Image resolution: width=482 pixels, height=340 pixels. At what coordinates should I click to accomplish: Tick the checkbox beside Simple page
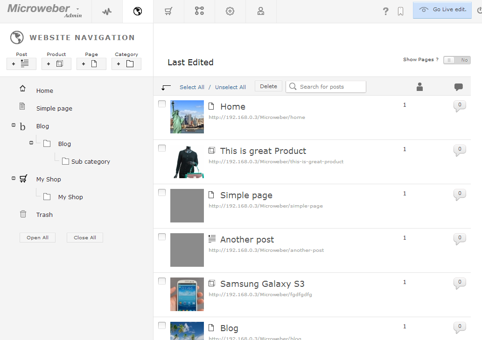161,192
